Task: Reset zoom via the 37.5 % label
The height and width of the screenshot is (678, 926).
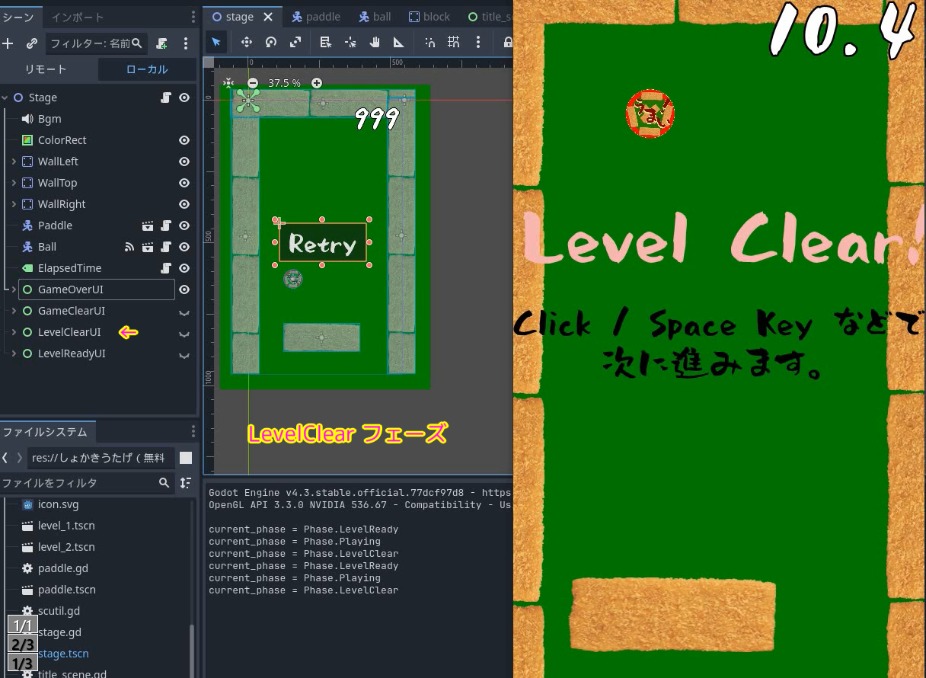Action: click(284, 82)
